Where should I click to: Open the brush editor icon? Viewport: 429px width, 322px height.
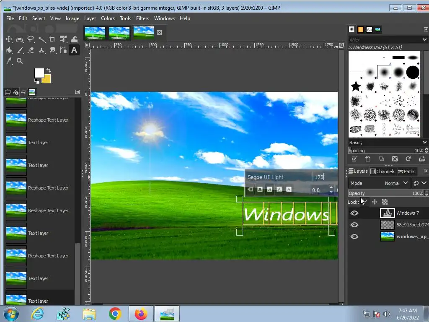354,159
